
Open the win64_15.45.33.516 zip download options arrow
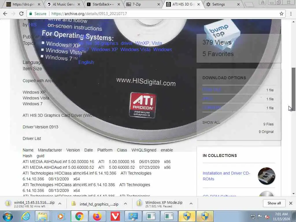click(x=60, y=204)
